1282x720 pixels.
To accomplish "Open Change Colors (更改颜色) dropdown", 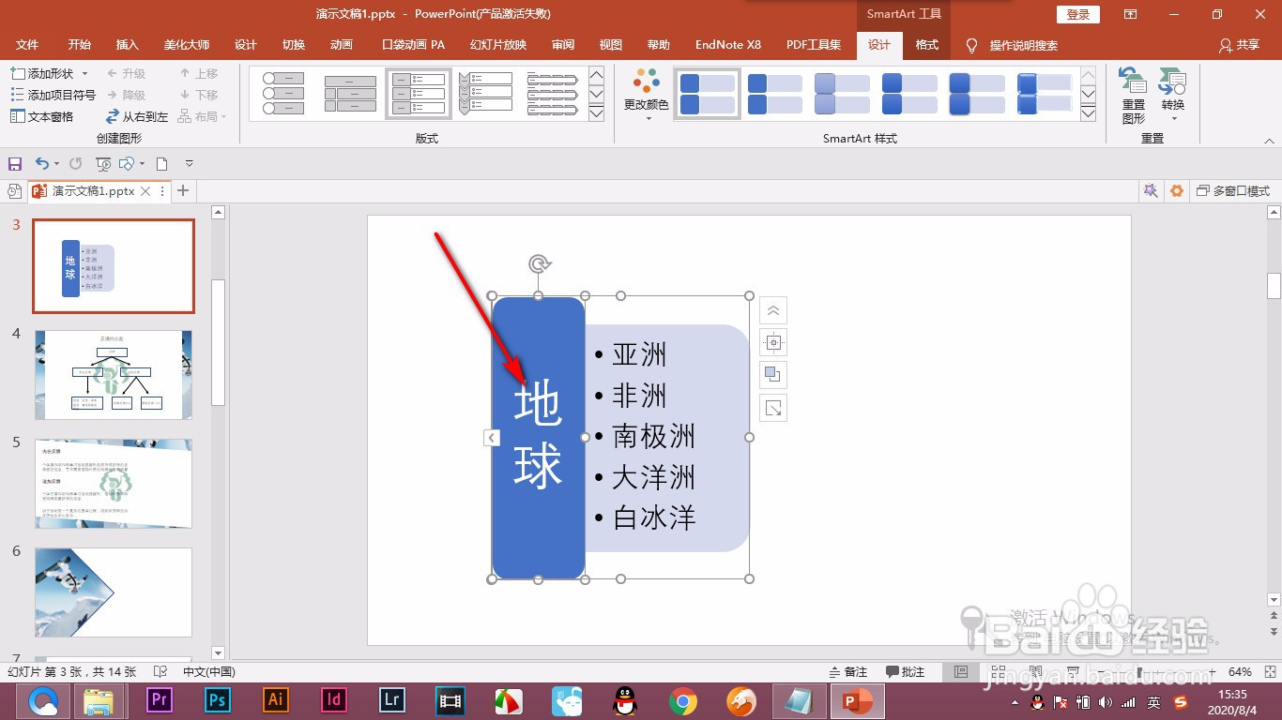I will tap(647, 95).
